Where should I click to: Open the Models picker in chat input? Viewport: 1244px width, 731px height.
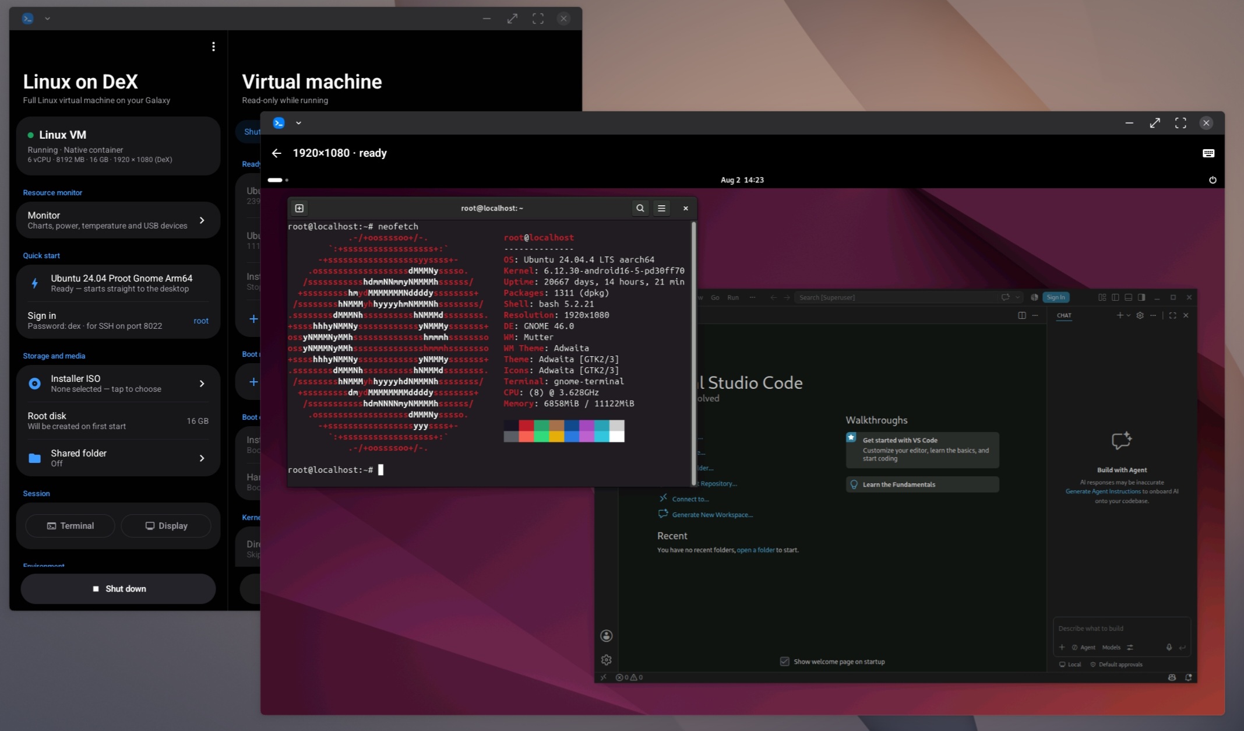pos(1111,647)
